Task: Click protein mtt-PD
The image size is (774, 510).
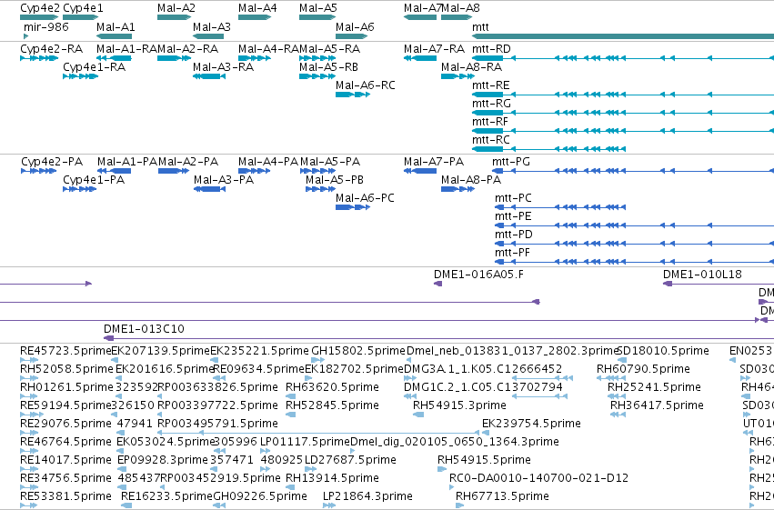Action: 634,244
